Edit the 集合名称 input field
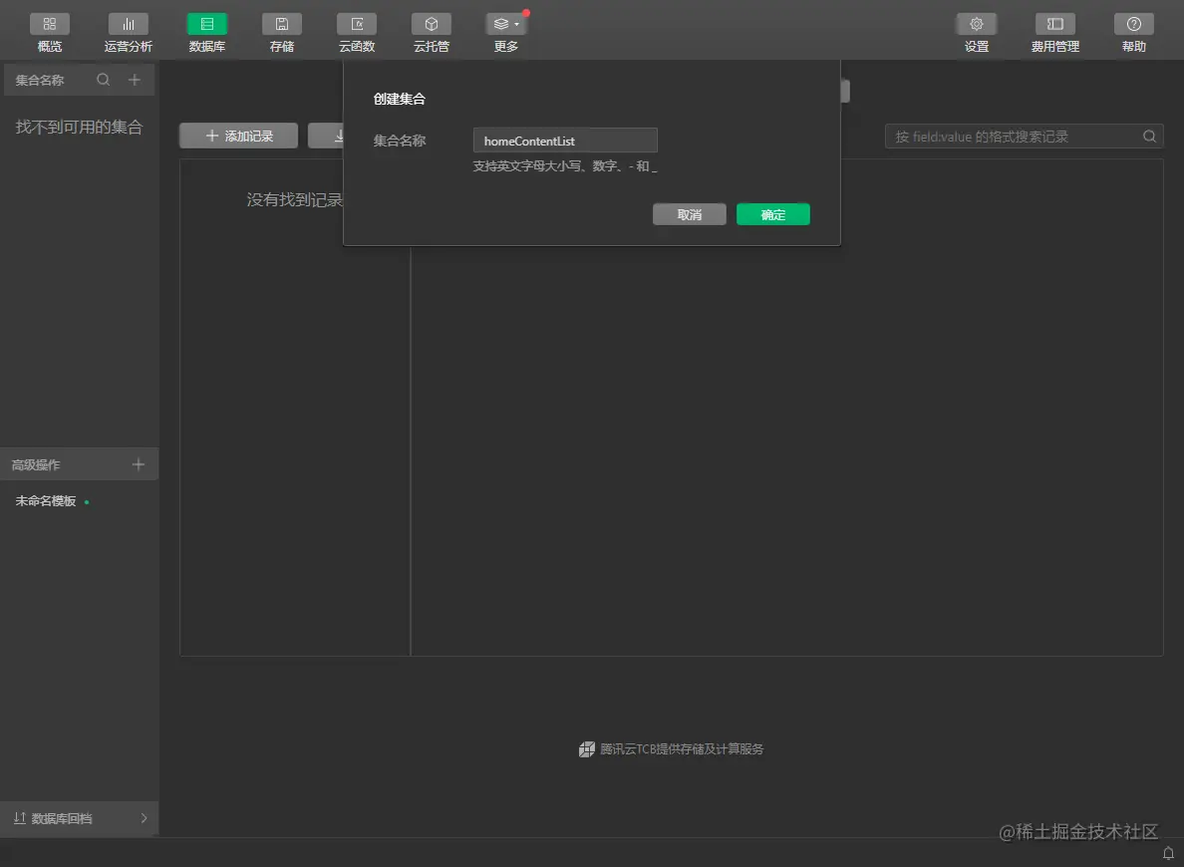1184x867 pixels. (x=565, y=141)
